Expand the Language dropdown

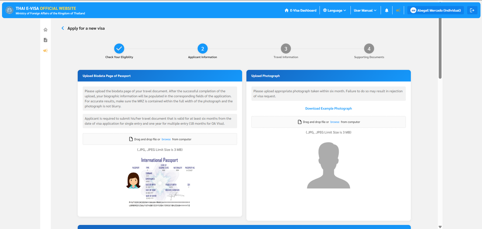[x=335, y=10]
